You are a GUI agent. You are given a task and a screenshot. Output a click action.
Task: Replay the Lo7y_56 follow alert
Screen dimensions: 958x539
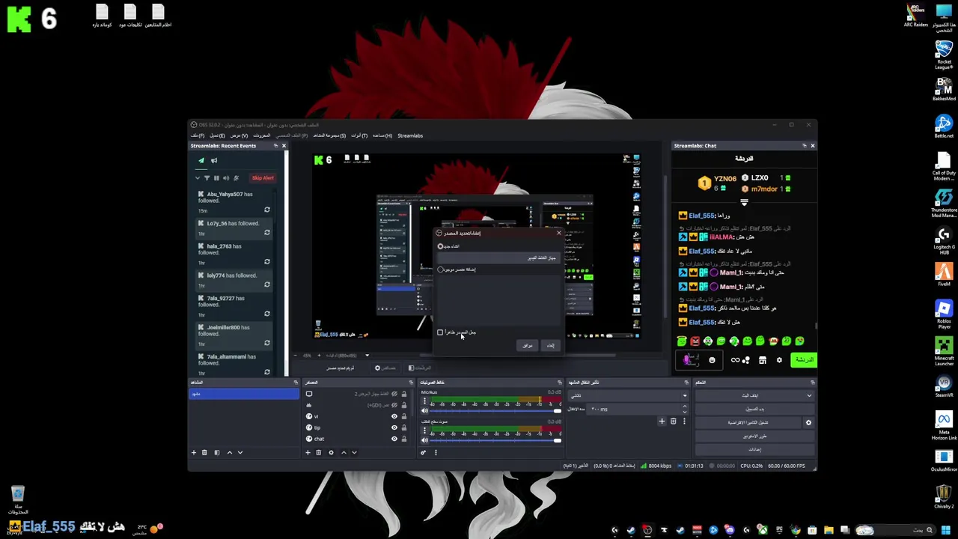click(267, 233)
